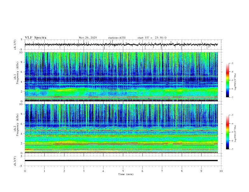Click the "Time (min)" axis label

tap(126, 174)
